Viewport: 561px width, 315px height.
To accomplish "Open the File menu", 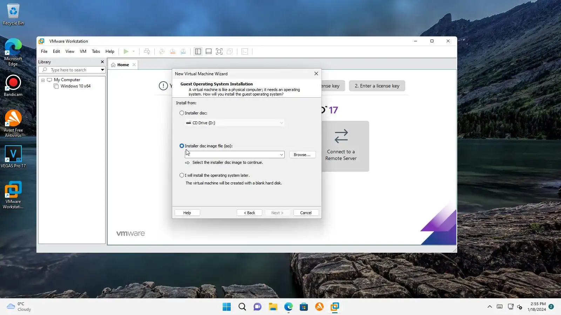I will [x=44, y=51].
